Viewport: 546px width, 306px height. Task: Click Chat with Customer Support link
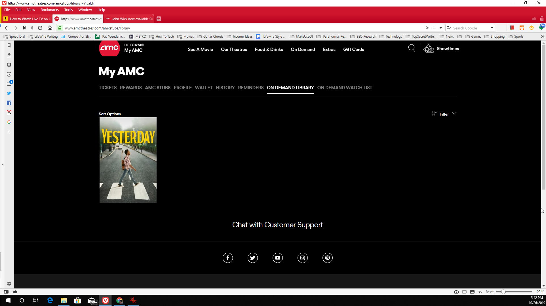coord(277,225)
